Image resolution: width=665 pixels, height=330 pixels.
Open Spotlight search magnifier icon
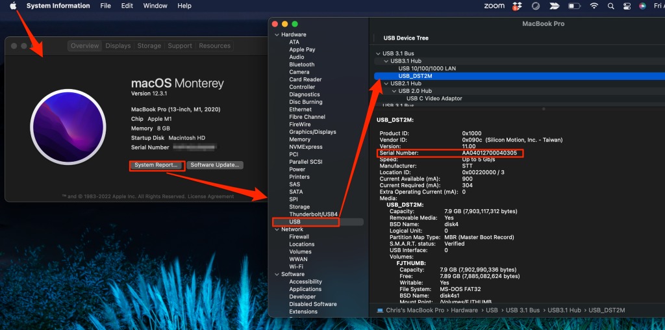point(611,6)
